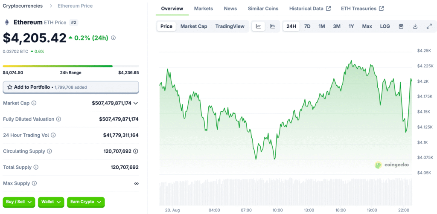This screenshot has width=437, height=214.
Task: Open the Buy / Sell dropdown
Action: pos(19,202)
